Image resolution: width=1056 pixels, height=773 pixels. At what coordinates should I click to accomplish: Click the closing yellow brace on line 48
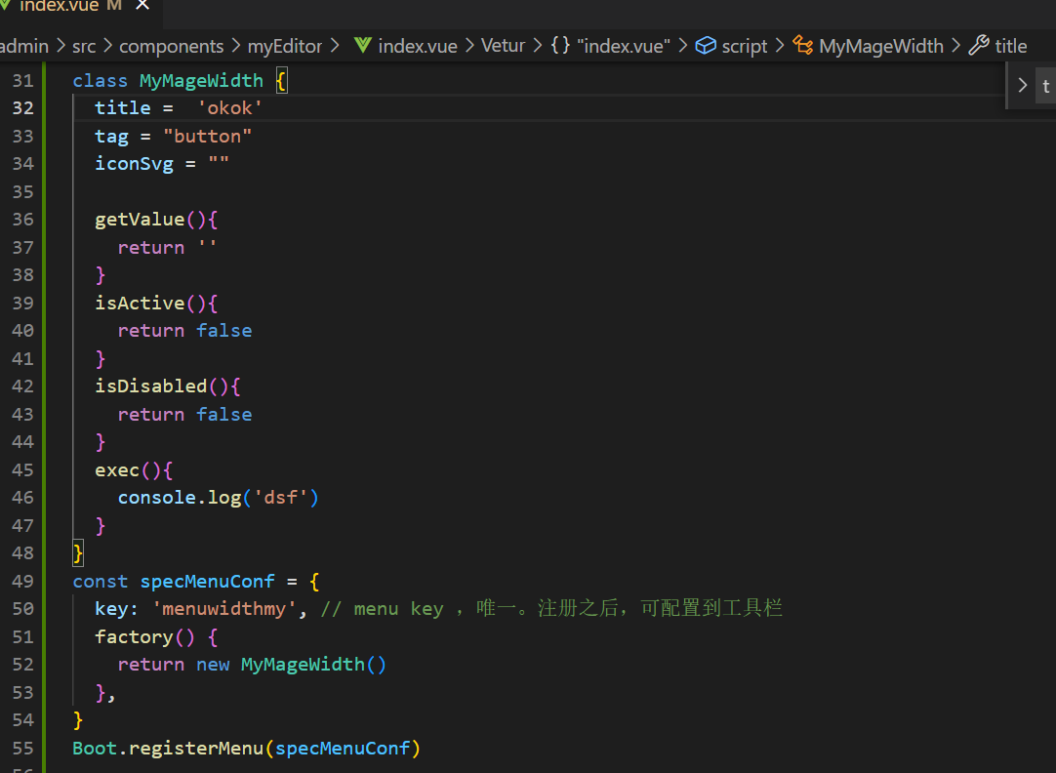(x=78, y=553)
